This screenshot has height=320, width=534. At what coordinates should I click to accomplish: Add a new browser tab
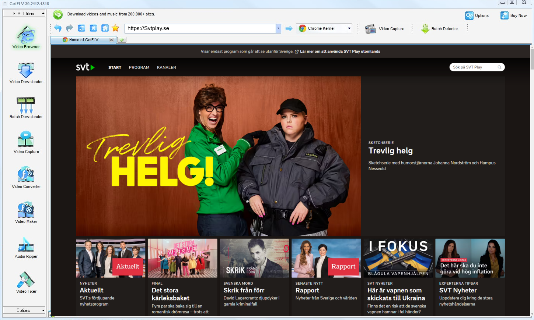pyautogui.click(x=122, y=40)
